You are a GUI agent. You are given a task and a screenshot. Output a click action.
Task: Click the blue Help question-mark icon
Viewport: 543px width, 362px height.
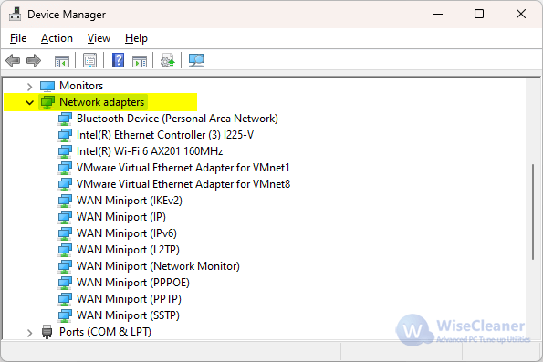click(x=118, y=60)
